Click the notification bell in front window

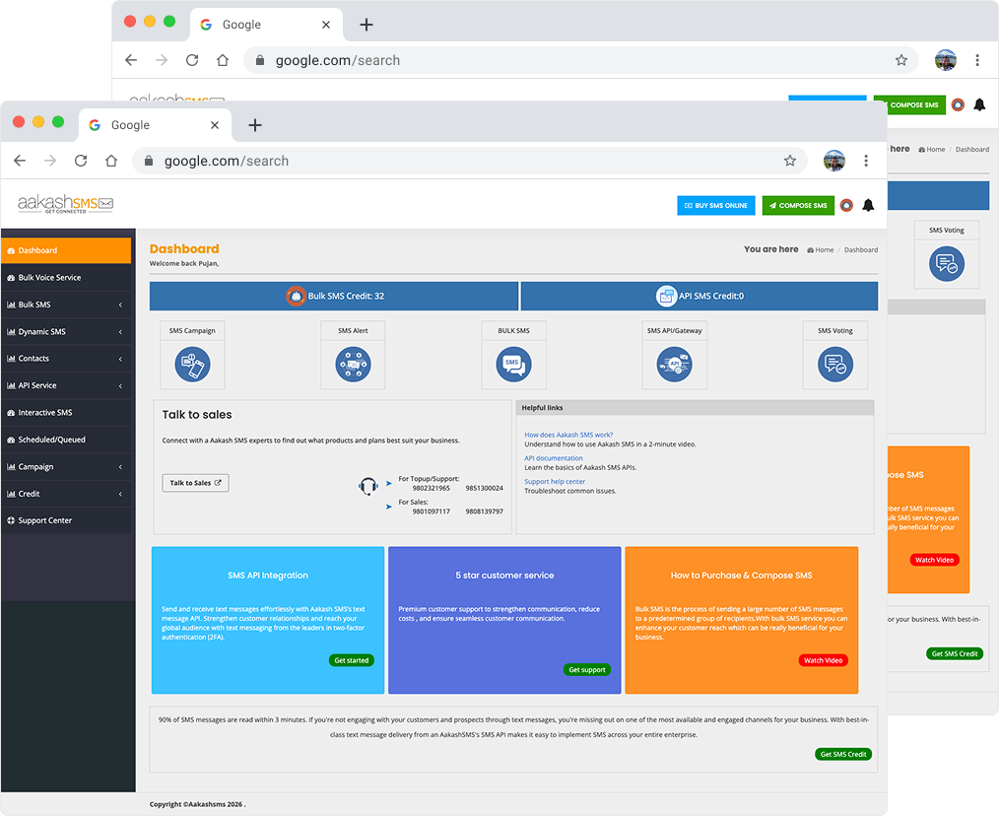pyautogui.click(x=868, y=206)
